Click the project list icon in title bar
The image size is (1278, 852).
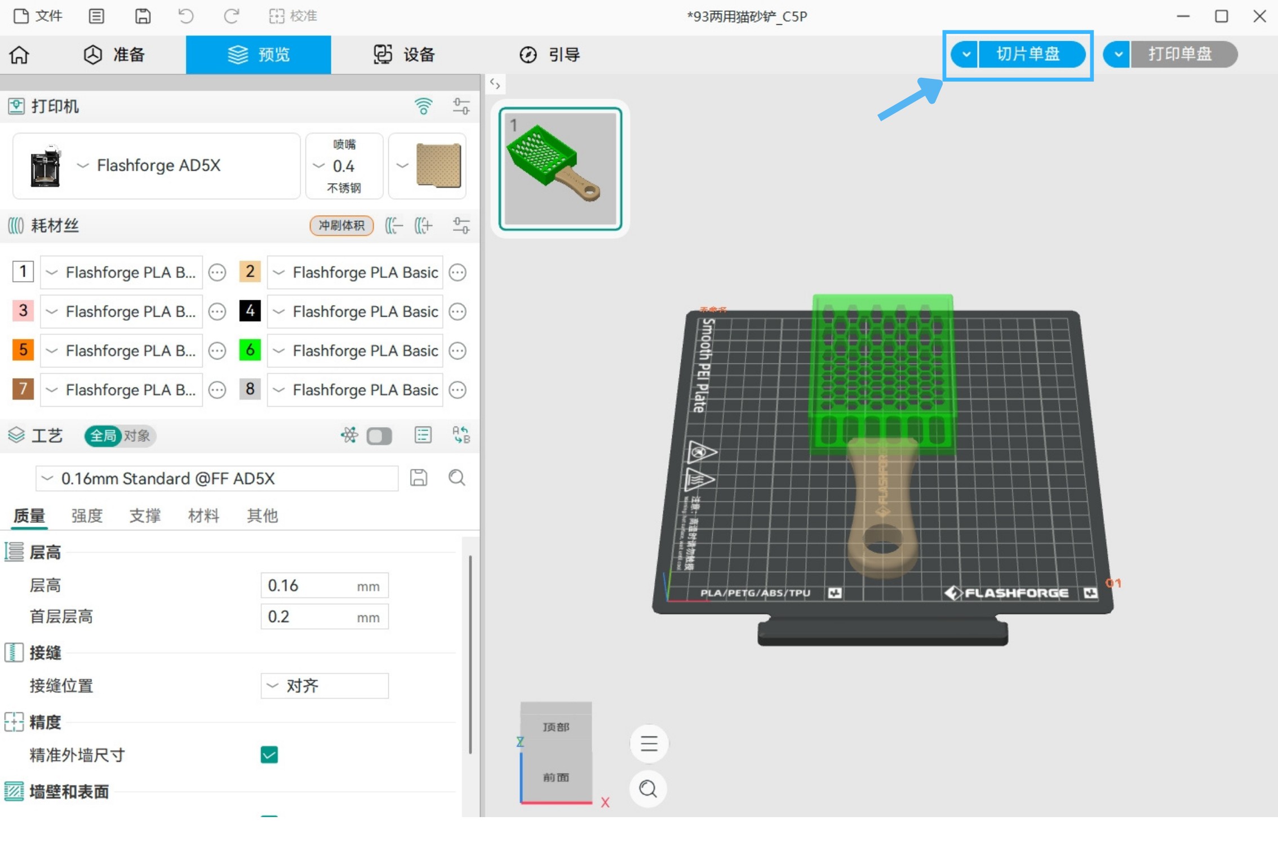click(96, 16)
